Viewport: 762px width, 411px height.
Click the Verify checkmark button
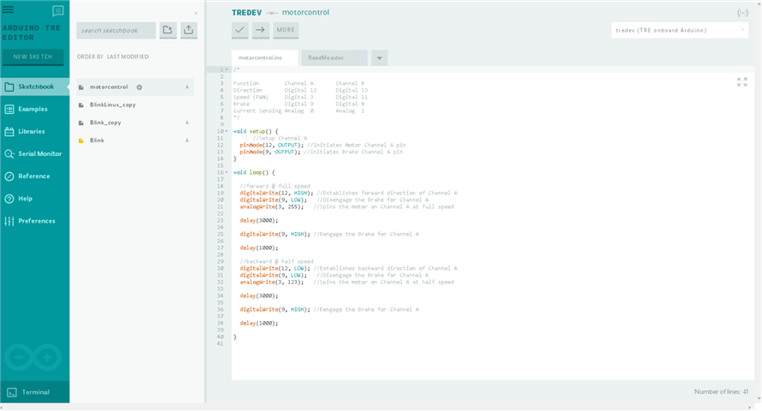pyautogui.click(x=239, y=30)
